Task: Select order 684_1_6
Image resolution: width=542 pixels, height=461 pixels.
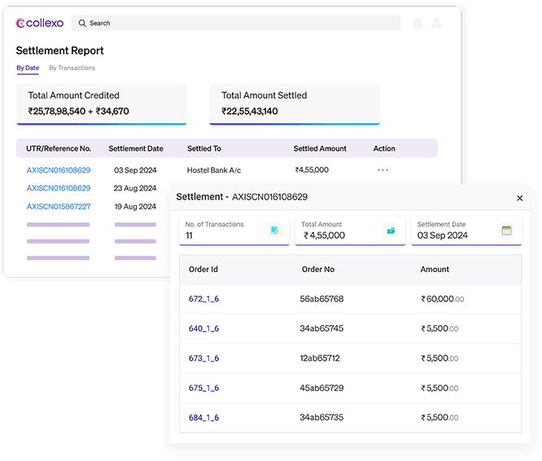Action: coord(203,418)
